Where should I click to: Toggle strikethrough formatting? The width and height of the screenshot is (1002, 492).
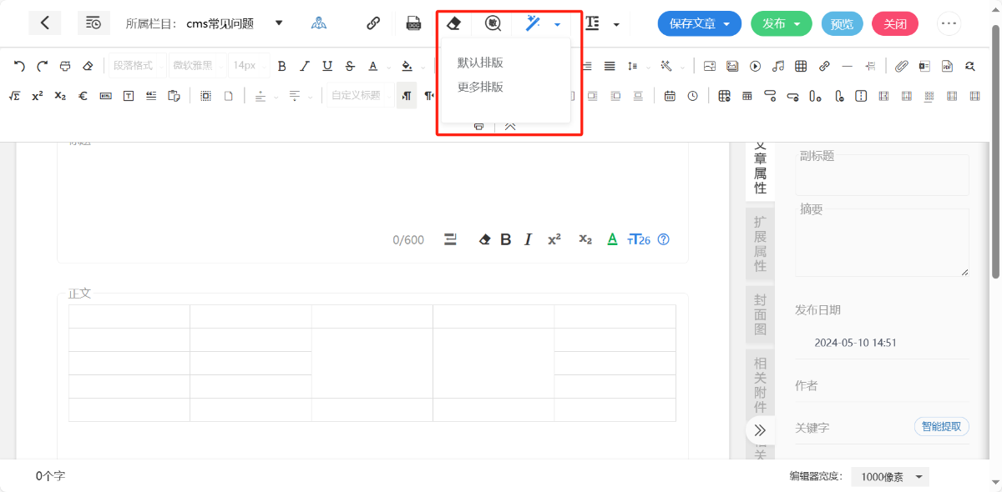350,66
